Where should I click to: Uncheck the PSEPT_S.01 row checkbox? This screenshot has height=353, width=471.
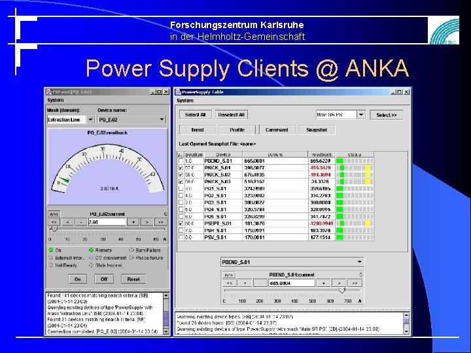181,224
